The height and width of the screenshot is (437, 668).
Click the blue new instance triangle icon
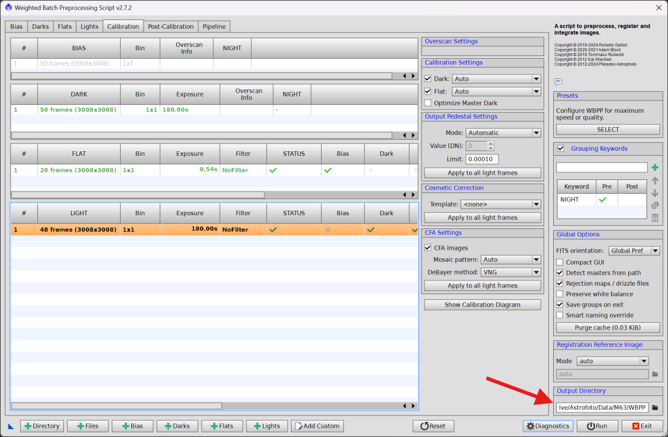(x=11, y=427)
